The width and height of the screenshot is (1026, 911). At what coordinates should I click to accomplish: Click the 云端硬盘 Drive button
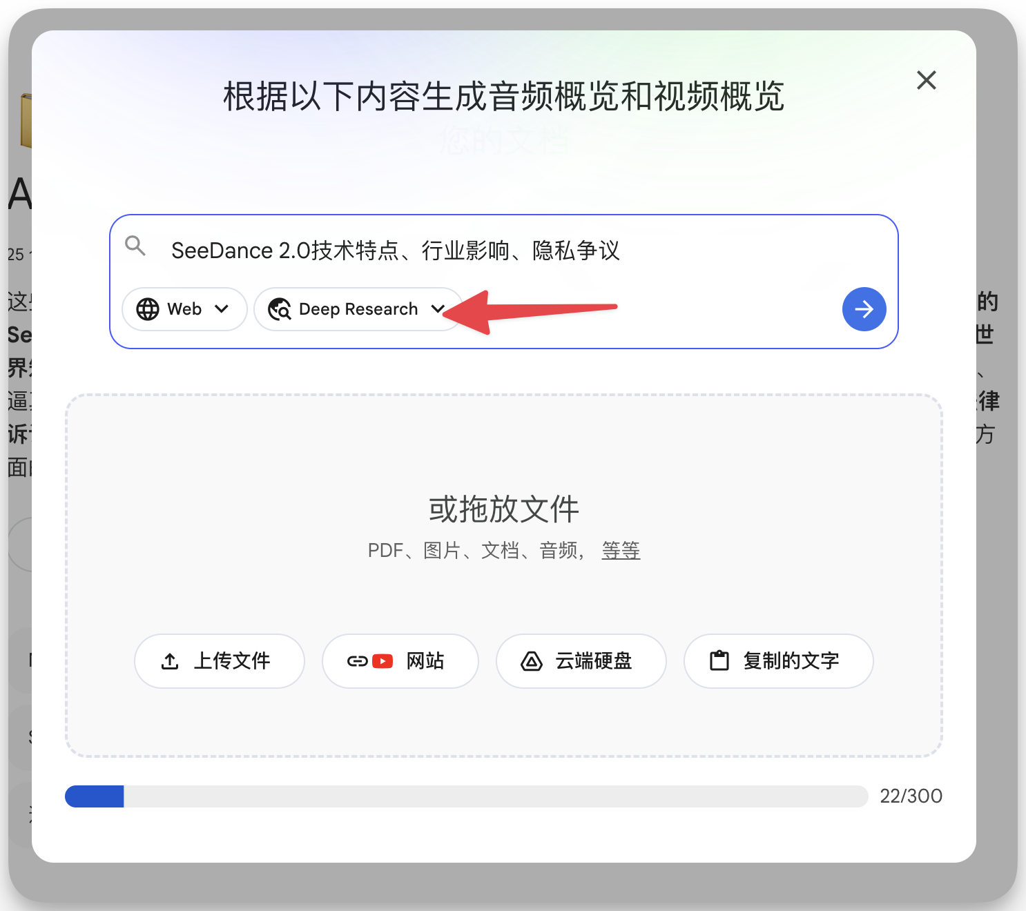click(581, 661)
